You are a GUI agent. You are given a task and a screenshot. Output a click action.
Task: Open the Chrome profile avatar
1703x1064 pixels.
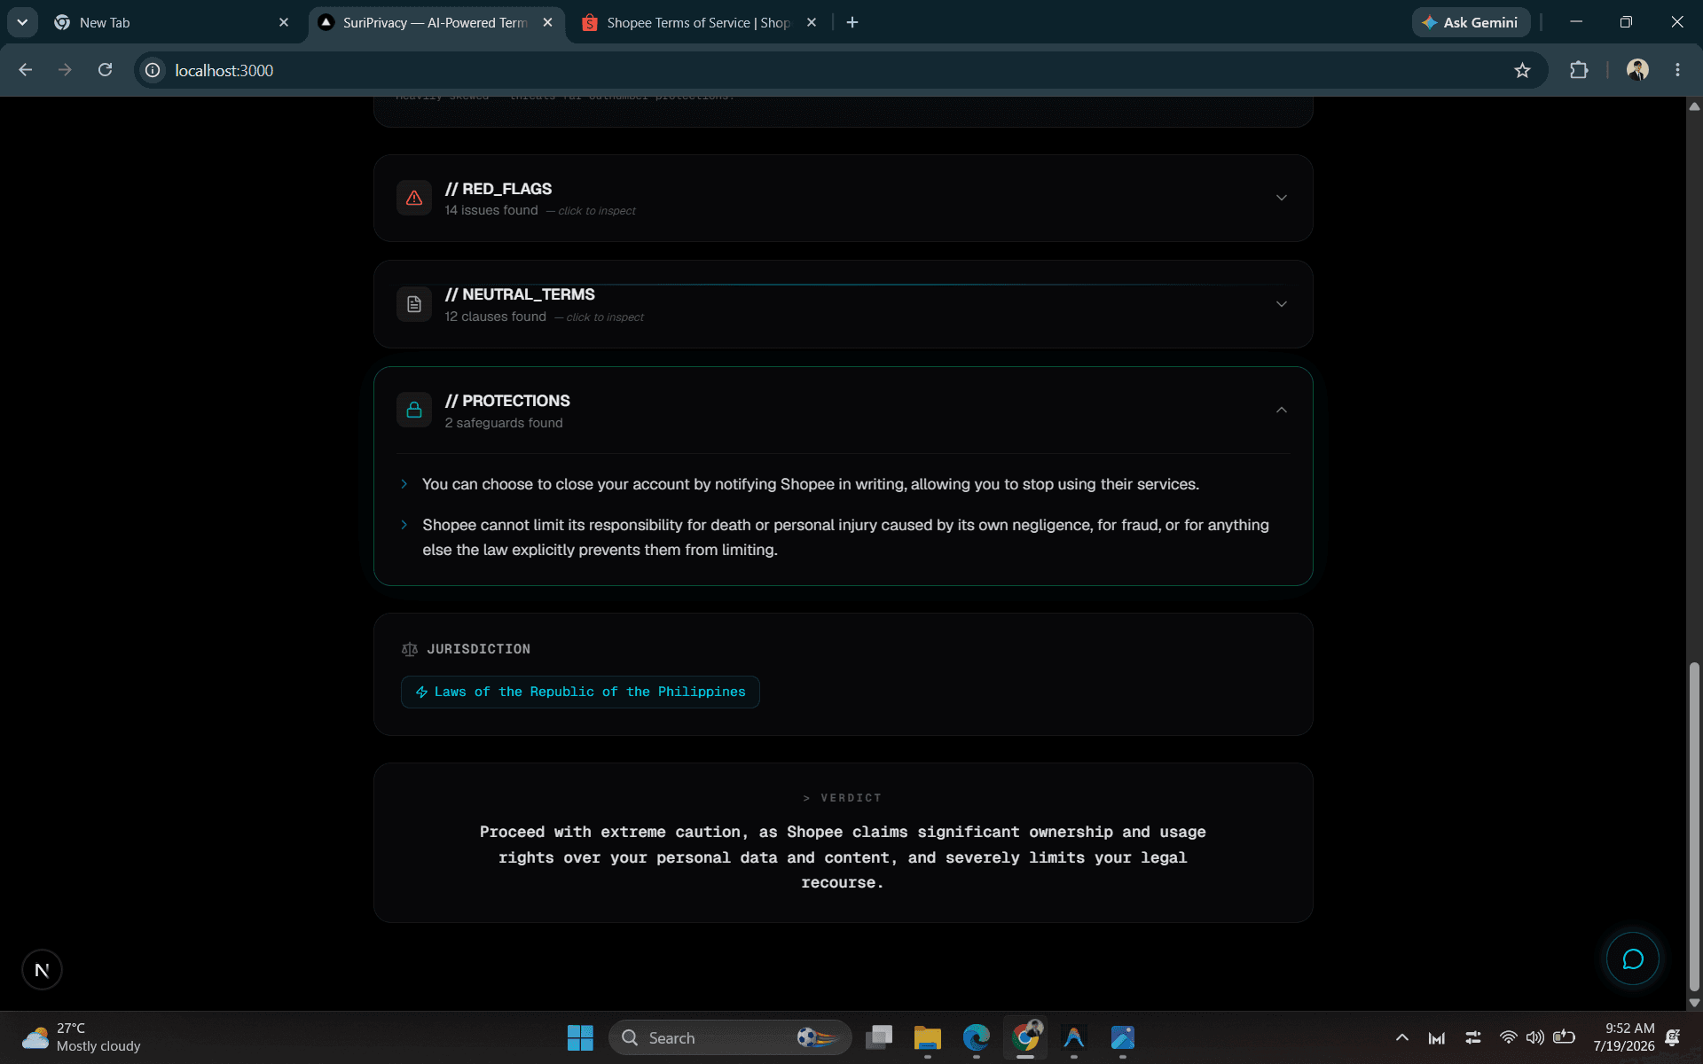click(x=1637, y=70)
